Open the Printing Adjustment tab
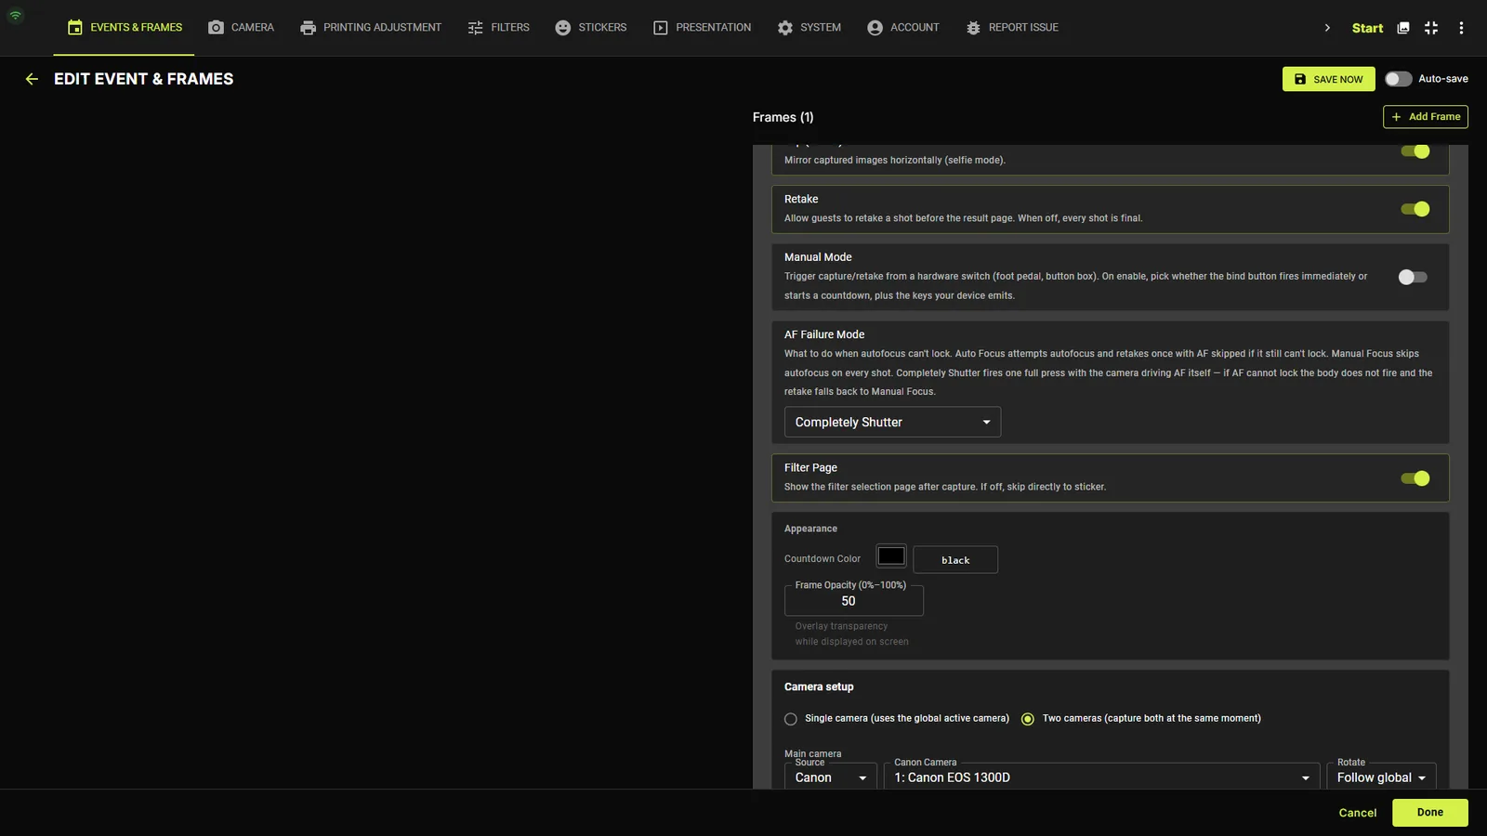 (x=371, y=28)
